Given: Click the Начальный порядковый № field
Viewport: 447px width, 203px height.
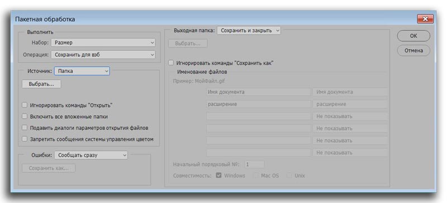Looking at the screenshot, I should point(254,165).
